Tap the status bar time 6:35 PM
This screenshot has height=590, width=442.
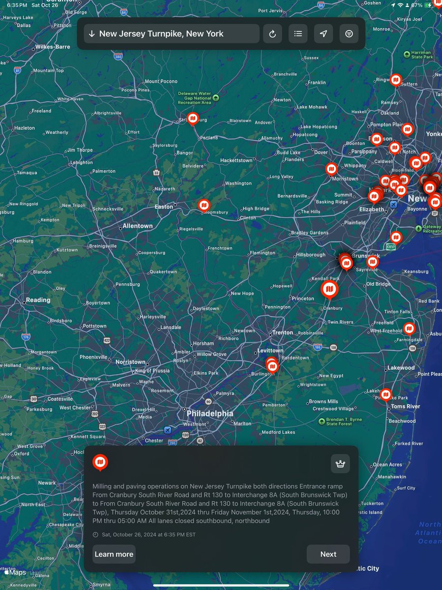pyautogui.click(x=17, y=5)
